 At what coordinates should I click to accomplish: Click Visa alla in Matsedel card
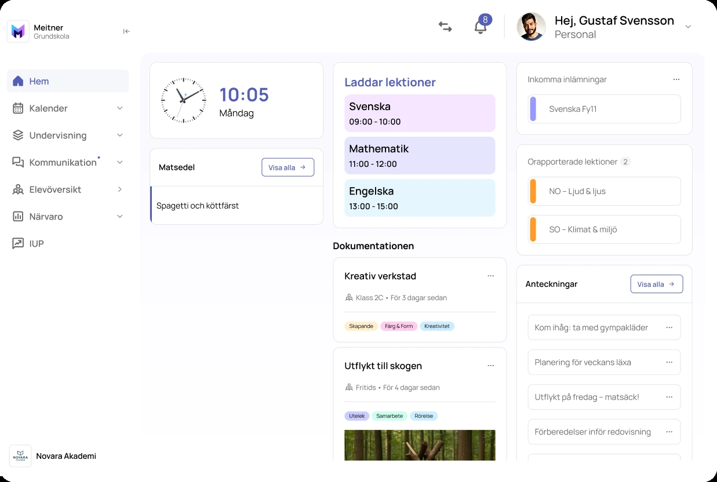point(287,167)
